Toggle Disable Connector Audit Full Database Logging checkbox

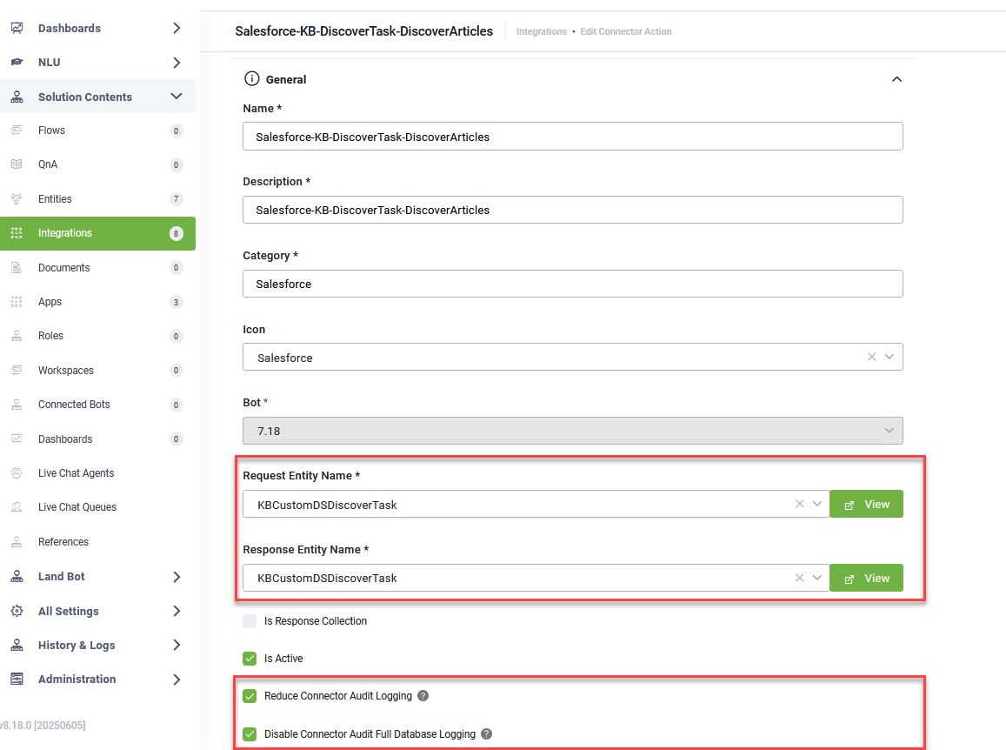coord(250,734)
